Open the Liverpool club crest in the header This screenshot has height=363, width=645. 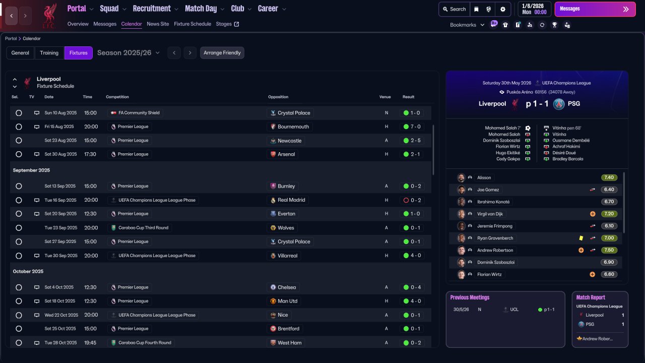49,15
